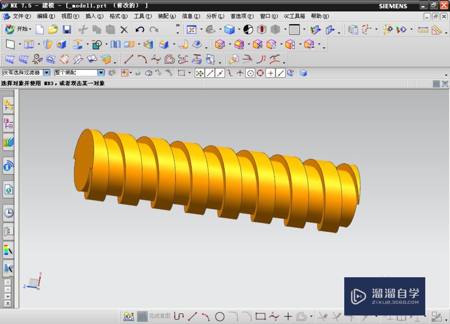The width and height of the screenshot is (450, 324).
Task: Open the 首选项 (Preferences) menu
Action: [x=242, y=16]
